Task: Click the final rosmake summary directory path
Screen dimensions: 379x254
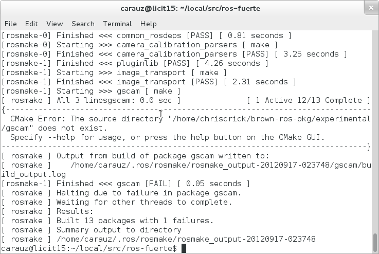Action: pos(185,239)
